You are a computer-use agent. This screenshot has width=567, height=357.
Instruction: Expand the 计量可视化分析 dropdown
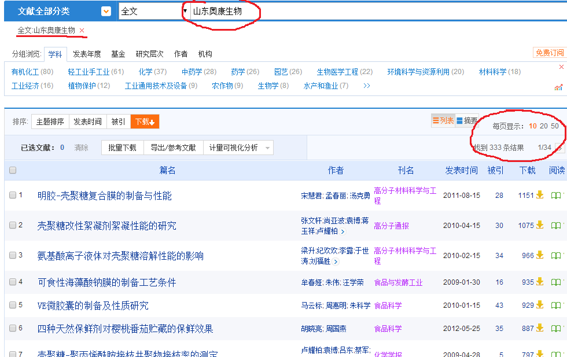[x=267, y=148]
